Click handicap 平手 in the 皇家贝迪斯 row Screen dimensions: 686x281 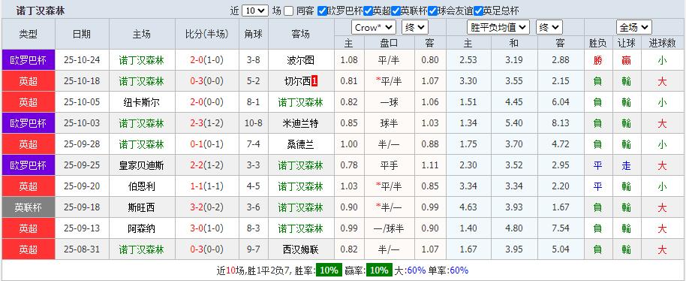tap(389, 165)
